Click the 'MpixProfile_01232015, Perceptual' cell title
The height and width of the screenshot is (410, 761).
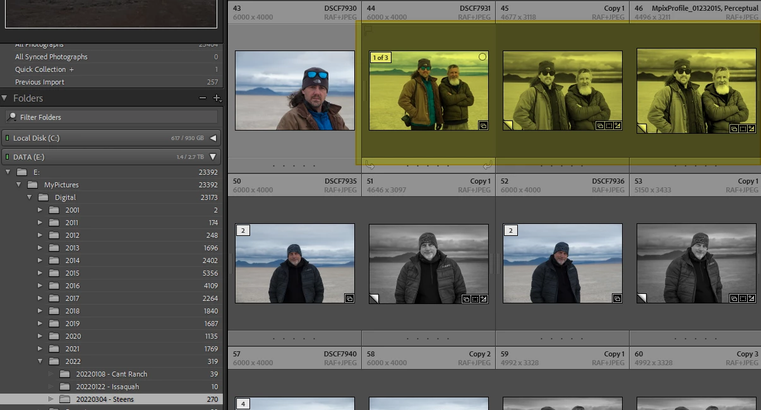[x=705, y=8]
